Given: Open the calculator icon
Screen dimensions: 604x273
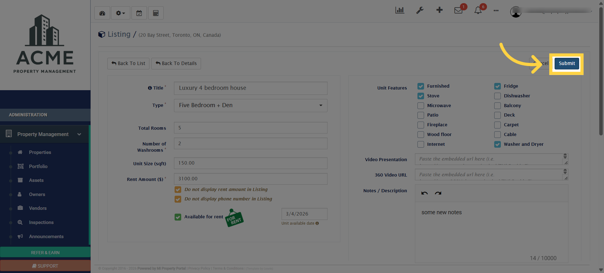Looking at the screenshot, I should coord(156,13).
